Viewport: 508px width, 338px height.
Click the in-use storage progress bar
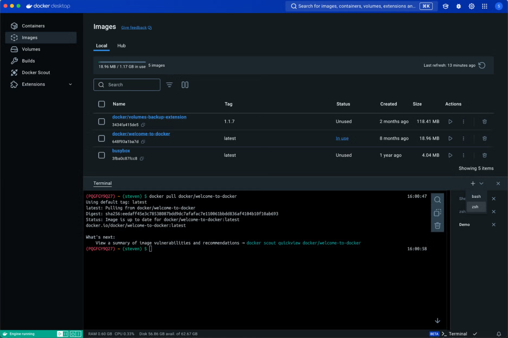122,62
